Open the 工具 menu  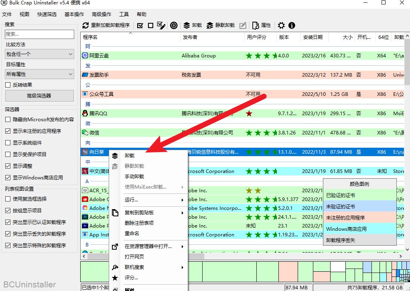pyautogui.click(x=124, y=14)
